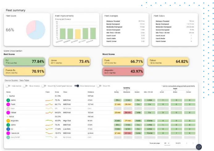The height and width of the screenshot is (151, 214).
Task: Toggle the Hide Inactive switch
Action: click(8, 86)
